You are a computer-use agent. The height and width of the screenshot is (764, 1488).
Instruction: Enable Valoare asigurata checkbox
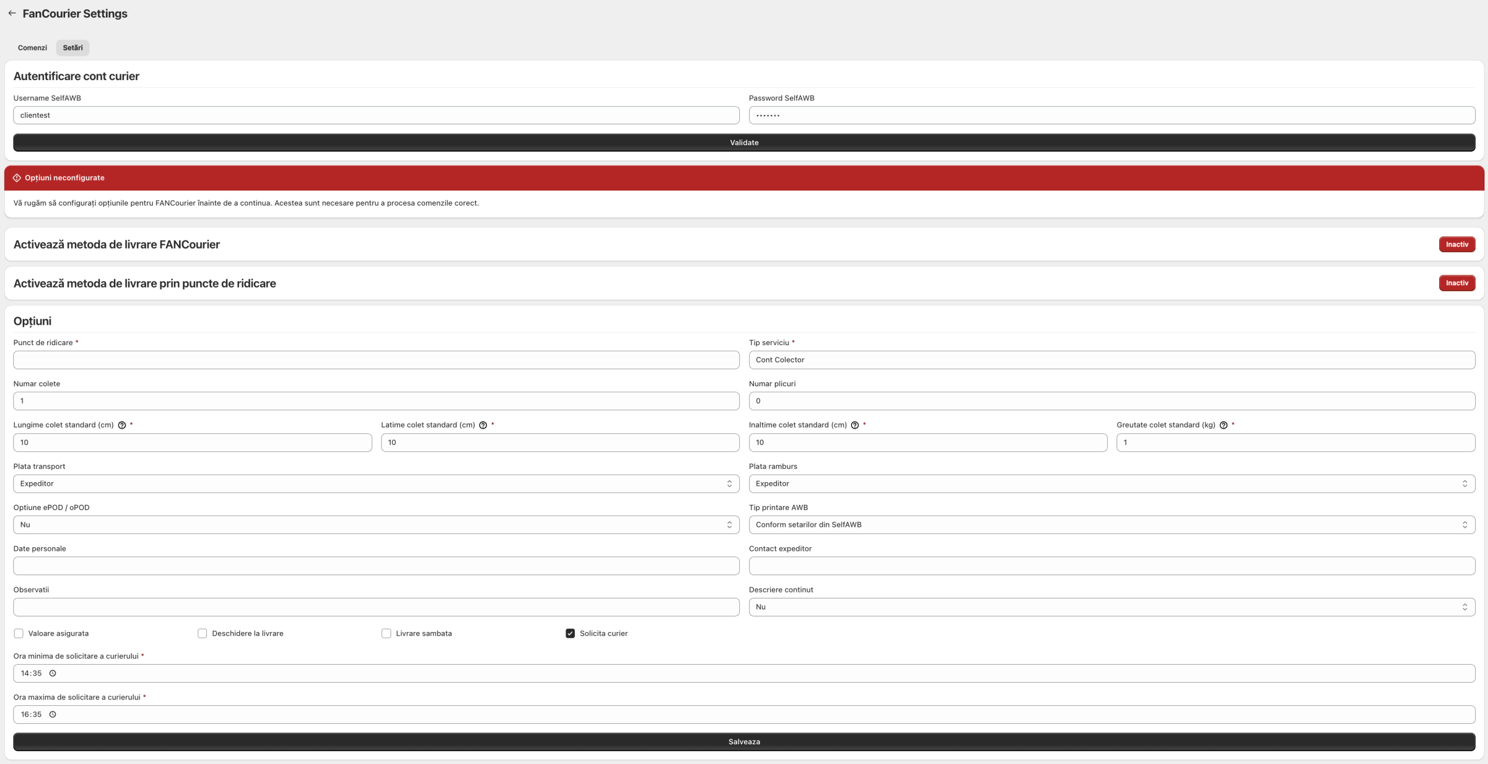coord(19,633)
